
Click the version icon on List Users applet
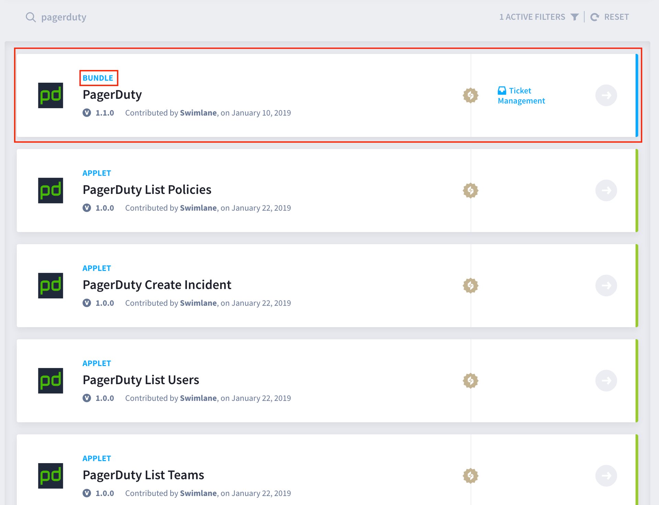[87, 398]
